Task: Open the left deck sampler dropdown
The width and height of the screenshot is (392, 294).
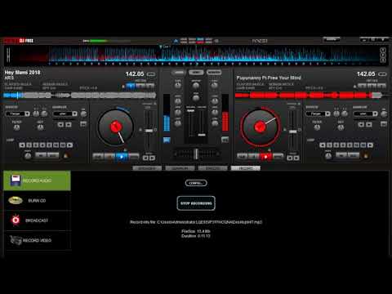Action: pyautogui.click(x=65, y=114)
